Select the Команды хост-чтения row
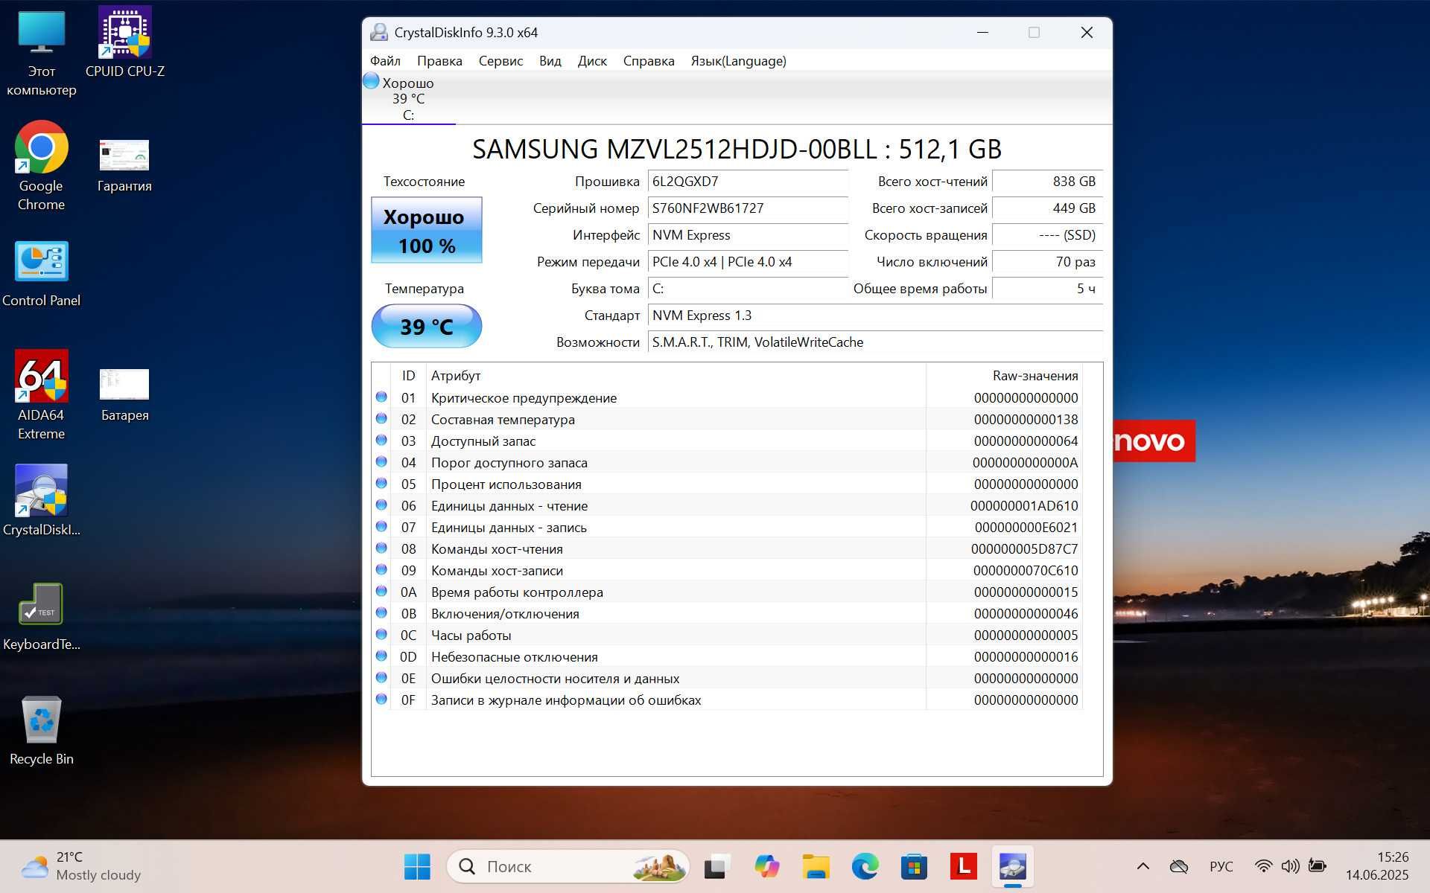Viewport: 1430px width, 893px height. (727, 549)
